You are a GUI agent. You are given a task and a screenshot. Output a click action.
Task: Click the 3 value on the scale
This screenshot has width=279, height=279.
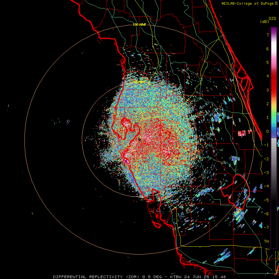[268, 90]
